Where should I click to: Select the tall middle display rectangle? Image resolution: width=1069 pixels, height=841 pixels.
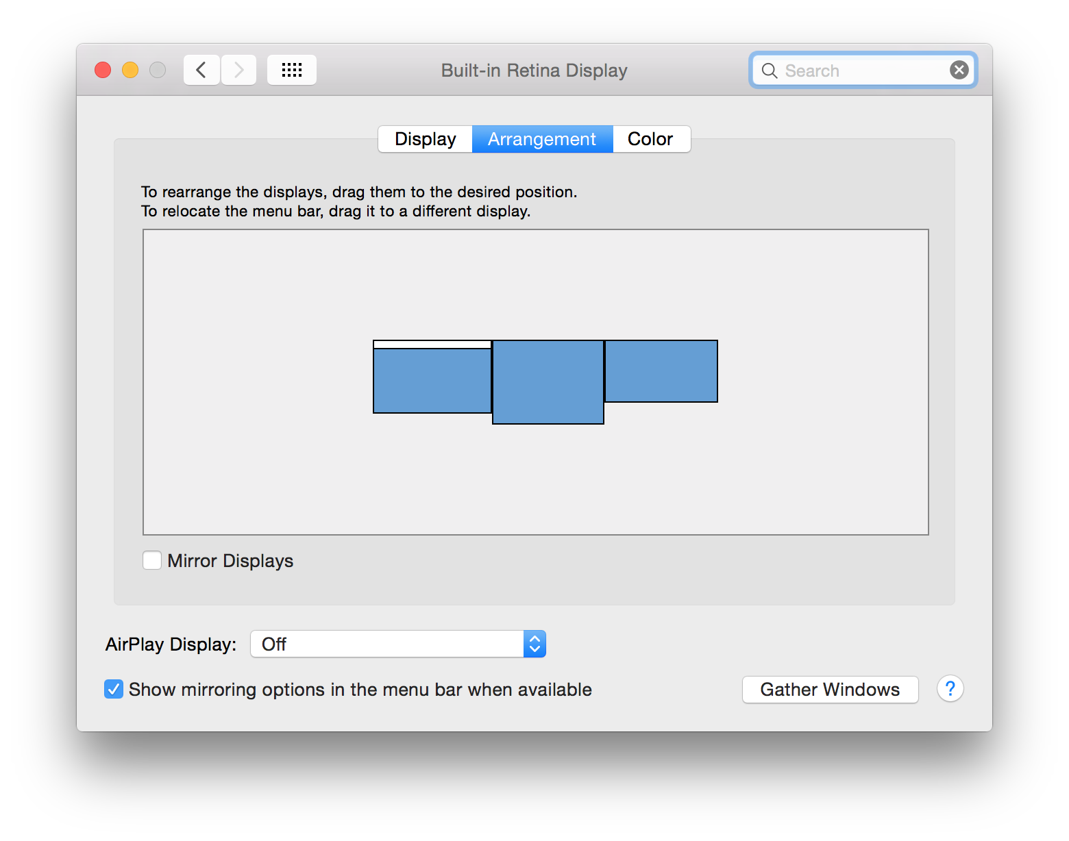(548, 382)
